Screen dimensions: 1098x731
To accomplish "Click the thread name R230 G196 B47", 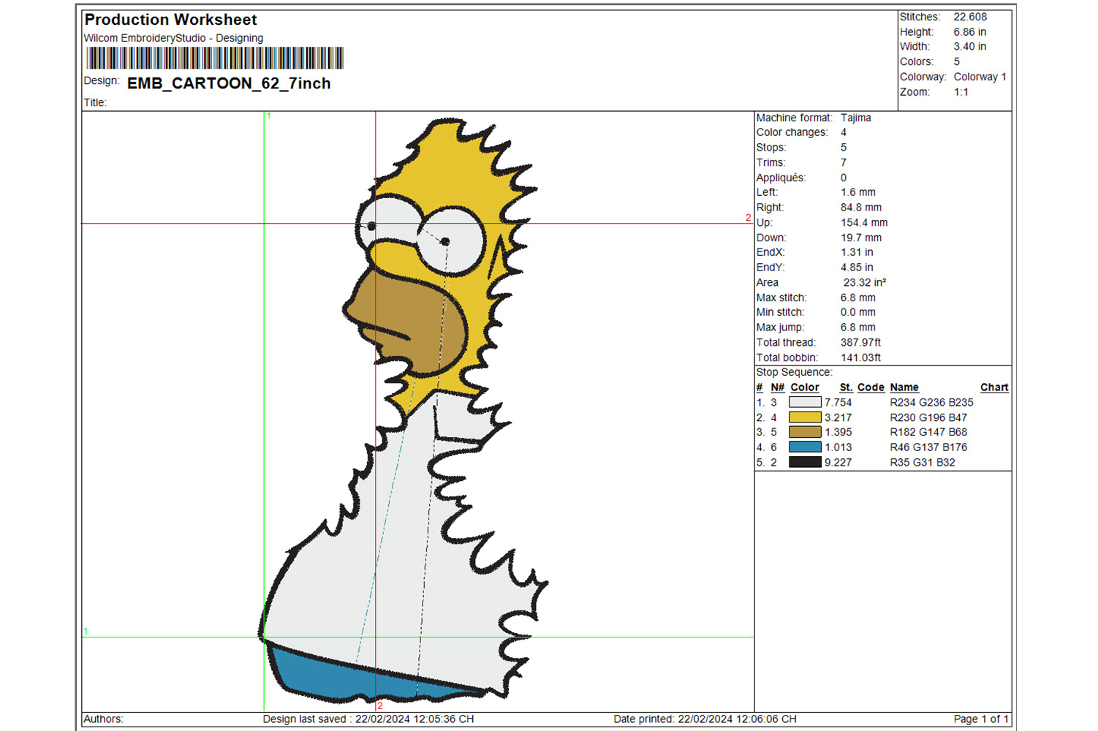I will click(928, 417).
